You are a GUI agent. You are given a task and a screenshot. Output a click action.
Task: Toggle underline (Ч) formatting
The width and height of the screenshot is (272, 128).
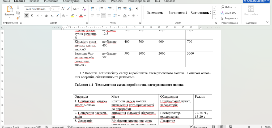(x=37, y=16)
